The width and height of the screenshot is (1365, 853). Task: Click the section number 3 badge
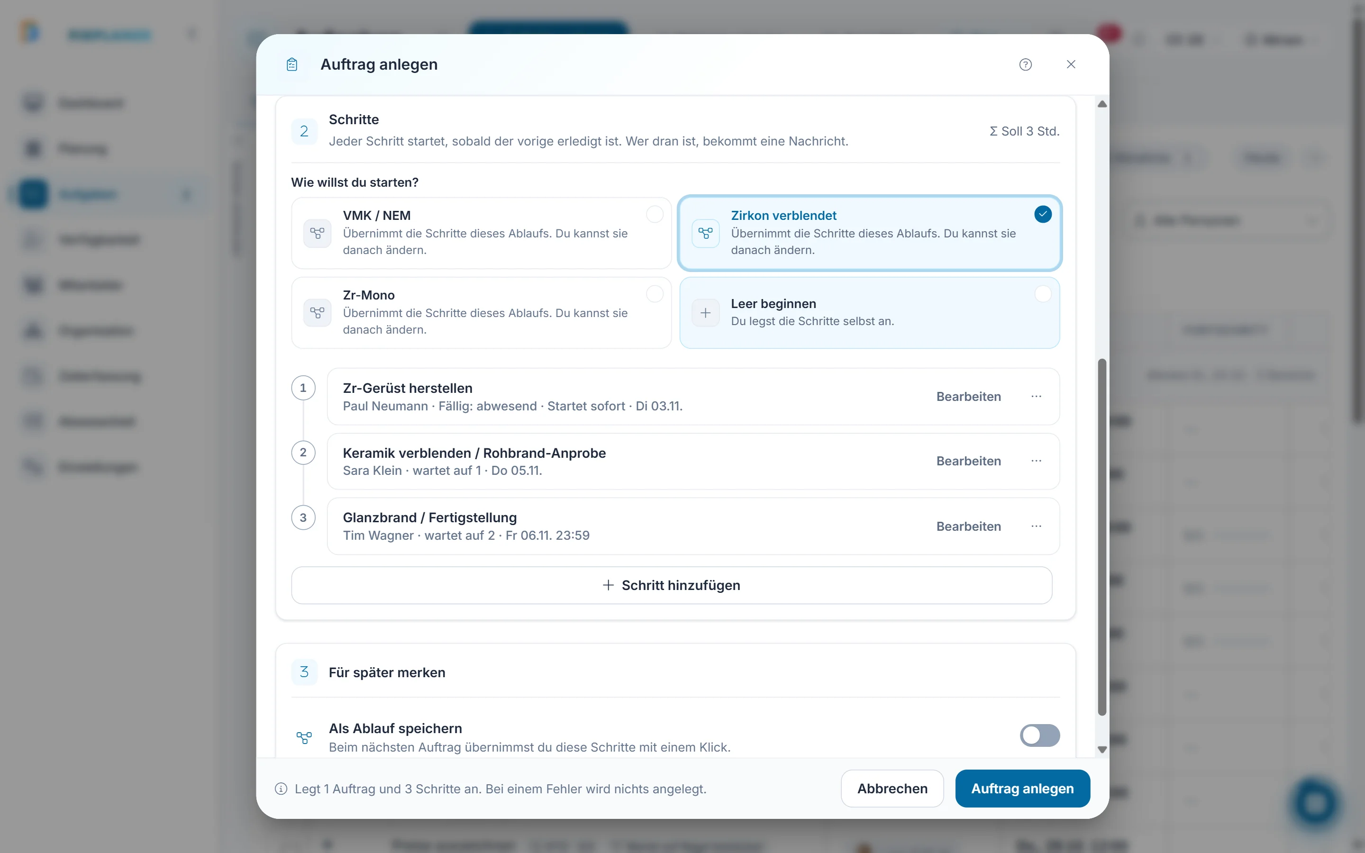click(304, 672)
